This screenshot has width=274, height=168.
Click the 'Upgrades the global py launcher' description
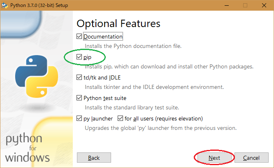[x=160, y=128]
